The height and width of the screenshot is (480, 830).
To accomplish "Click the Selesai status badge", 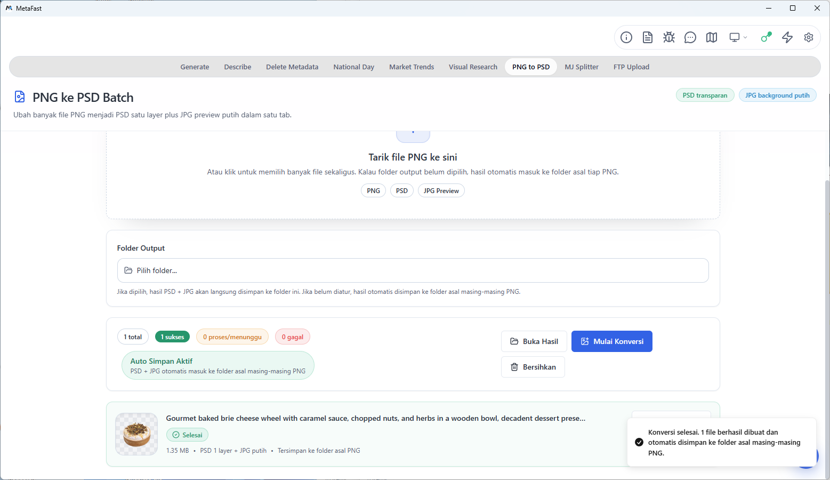I will click(x=187, y=435).
